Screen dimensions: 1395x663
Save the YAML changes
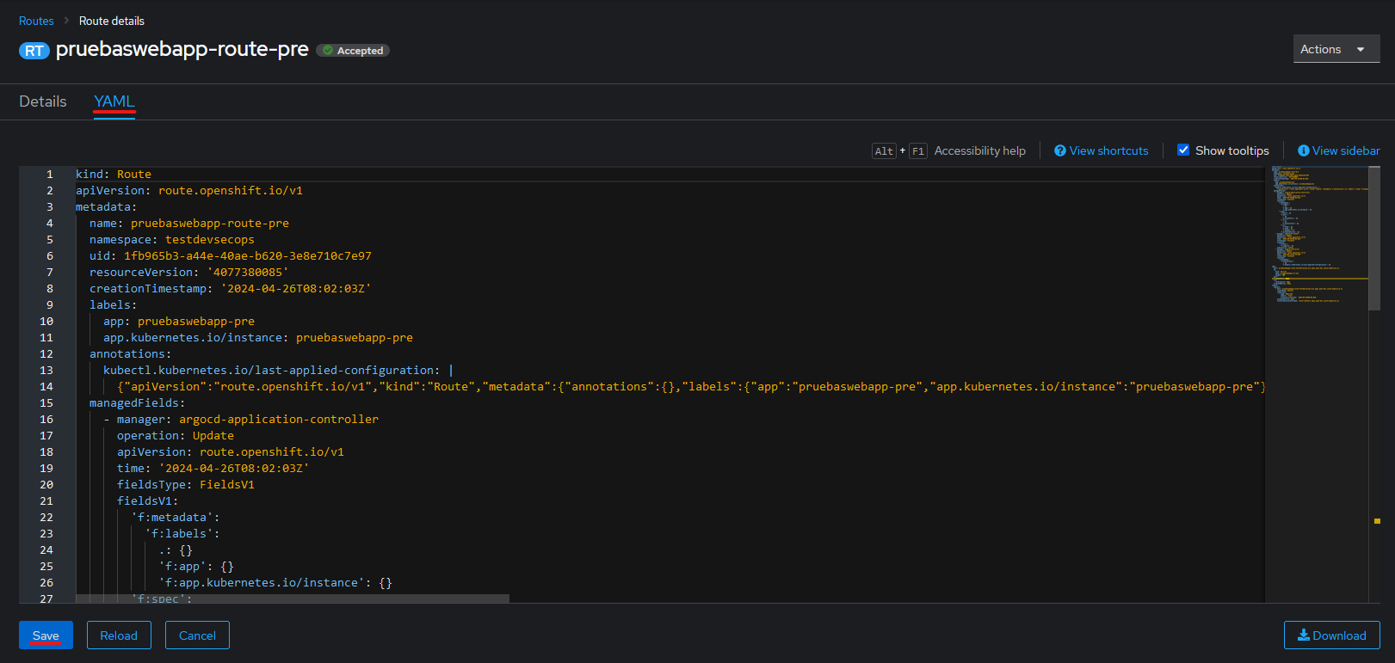pos(46,635)
